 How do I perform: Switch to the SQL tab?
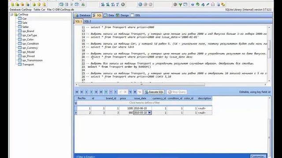click(97, 15)
